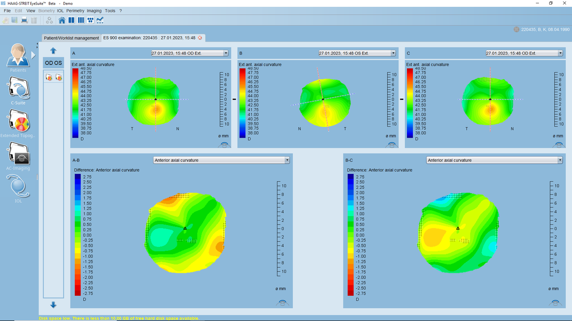Switch to three-map display layout

point(81,20)
